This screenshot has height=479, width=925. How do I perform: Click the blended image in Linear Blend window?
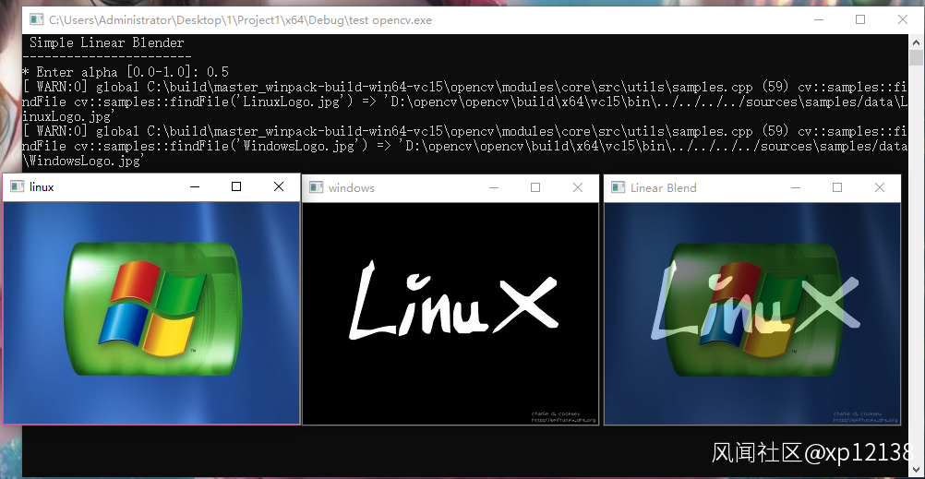[x=752, y=313]
